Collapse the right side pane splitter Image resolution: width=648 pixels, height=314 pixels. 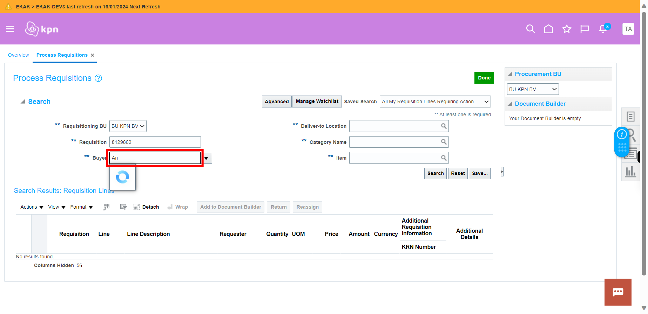tap(502, 172)
